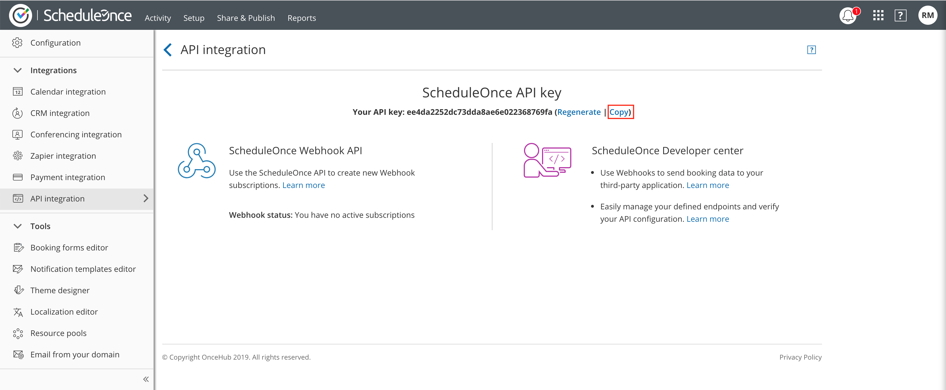Collapse the left sidebar with the double arrow
This screenshot has height=390, width=946.
[x=145, y=379]
